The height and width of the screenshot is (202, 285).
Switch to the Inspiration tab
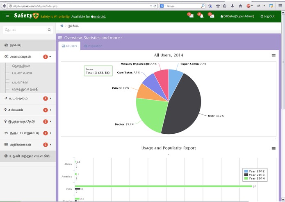click(x=93, y=46)
